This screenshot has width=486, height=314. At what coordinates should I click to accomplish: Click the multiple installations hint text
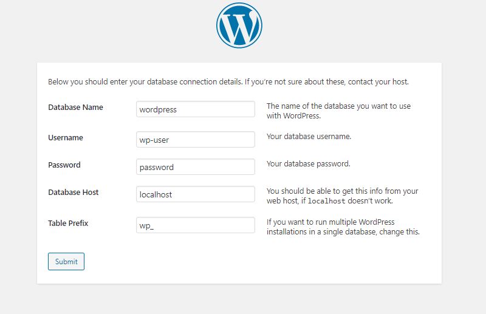click(343, 227)
